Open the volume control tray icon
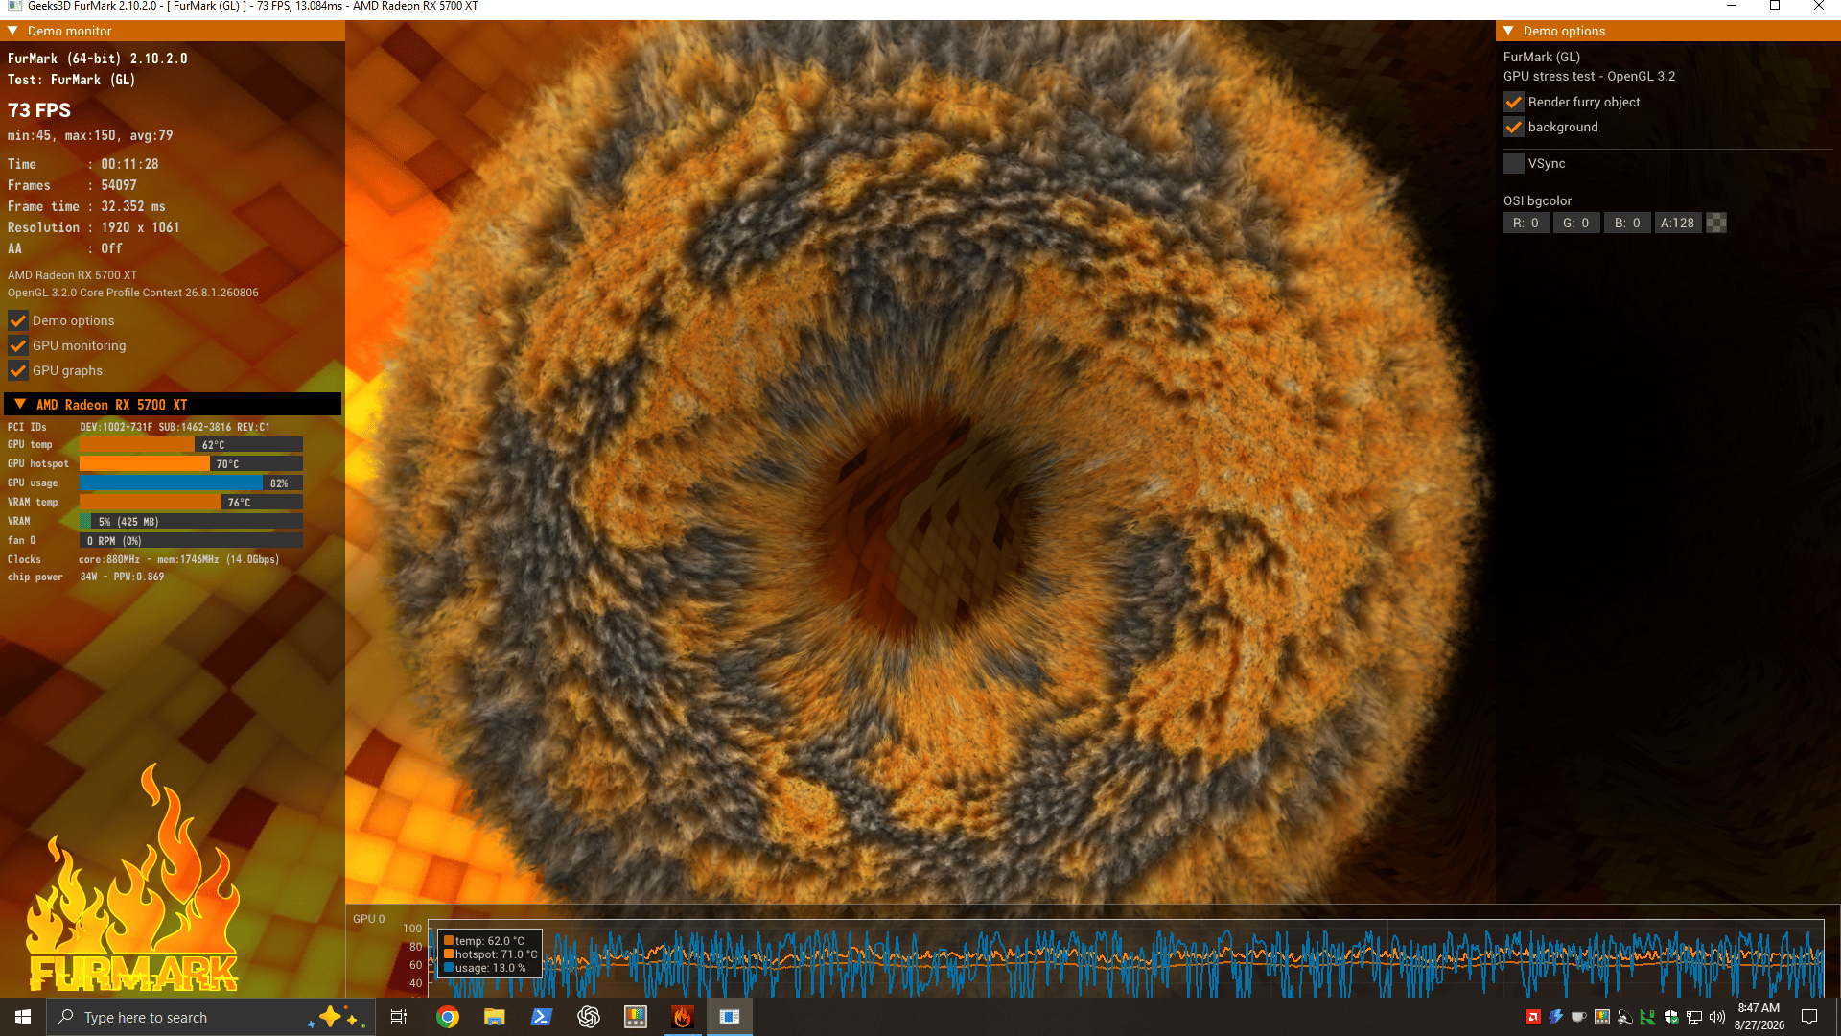 pos(1717,1017)
